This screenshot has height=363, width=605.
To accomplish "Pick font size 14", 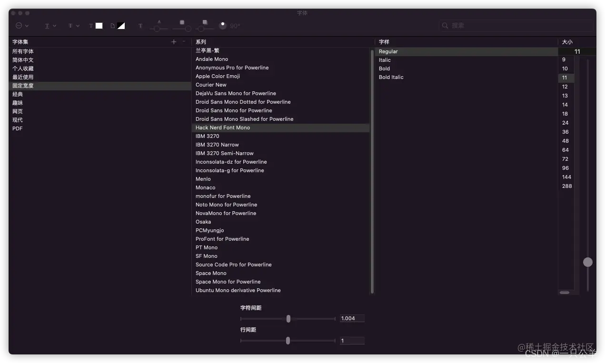I will click(566, 105).
